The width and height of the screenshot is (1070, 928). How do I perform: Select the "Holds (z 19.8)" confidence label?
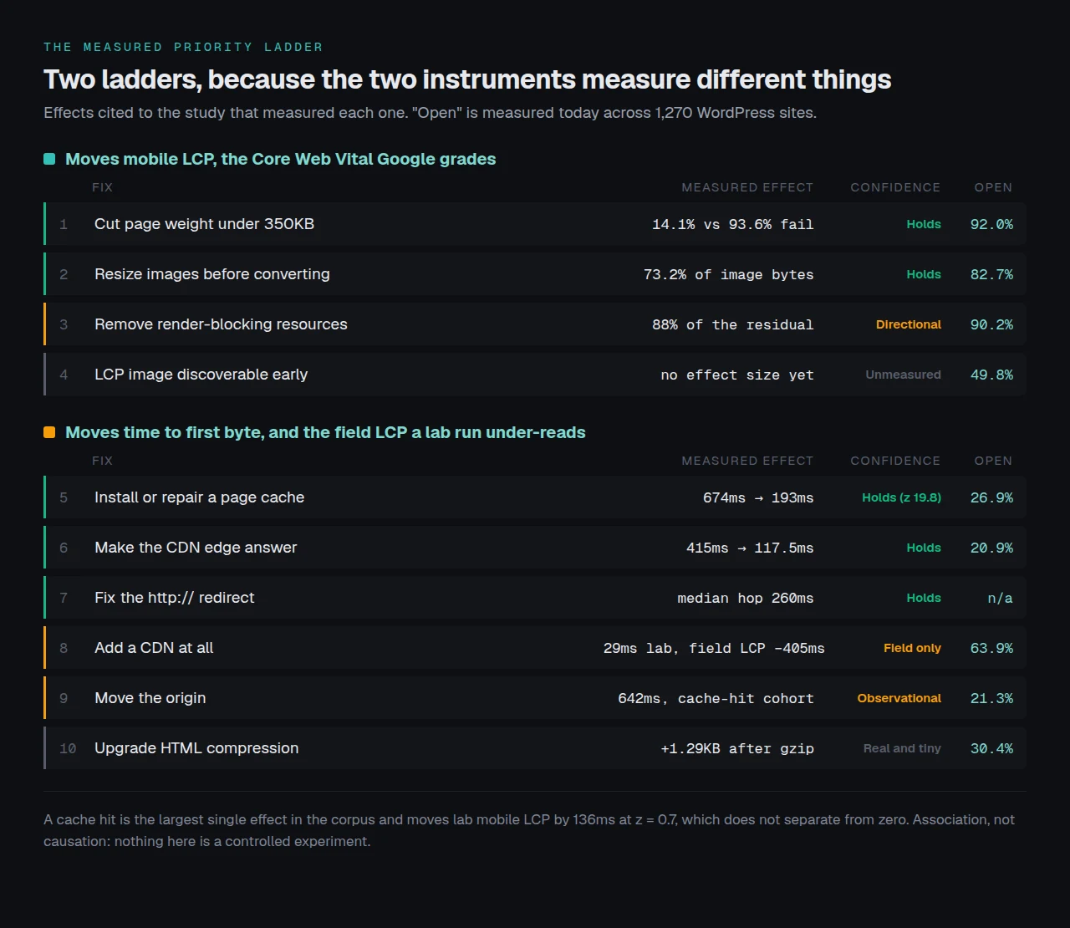click(x=901, y=497)
